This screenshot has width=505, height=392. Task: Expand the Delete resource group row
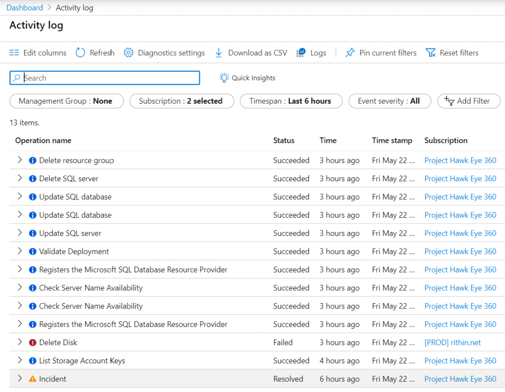pos(20,160)
